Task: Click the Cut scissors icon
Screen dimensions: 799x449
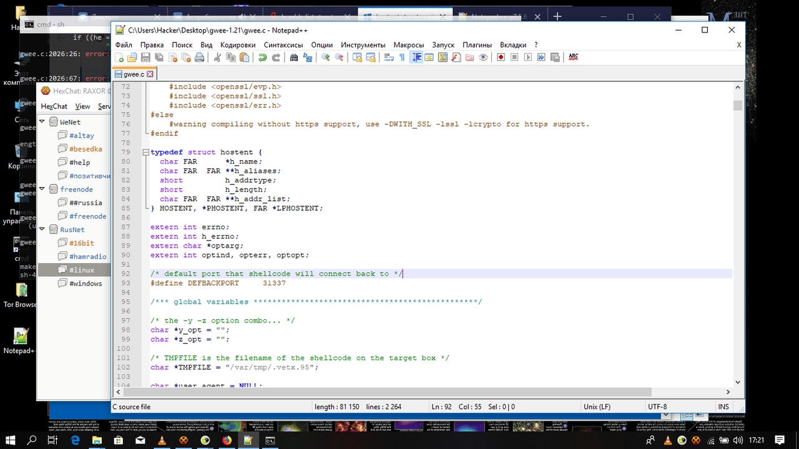Action: tap(217, 57)
